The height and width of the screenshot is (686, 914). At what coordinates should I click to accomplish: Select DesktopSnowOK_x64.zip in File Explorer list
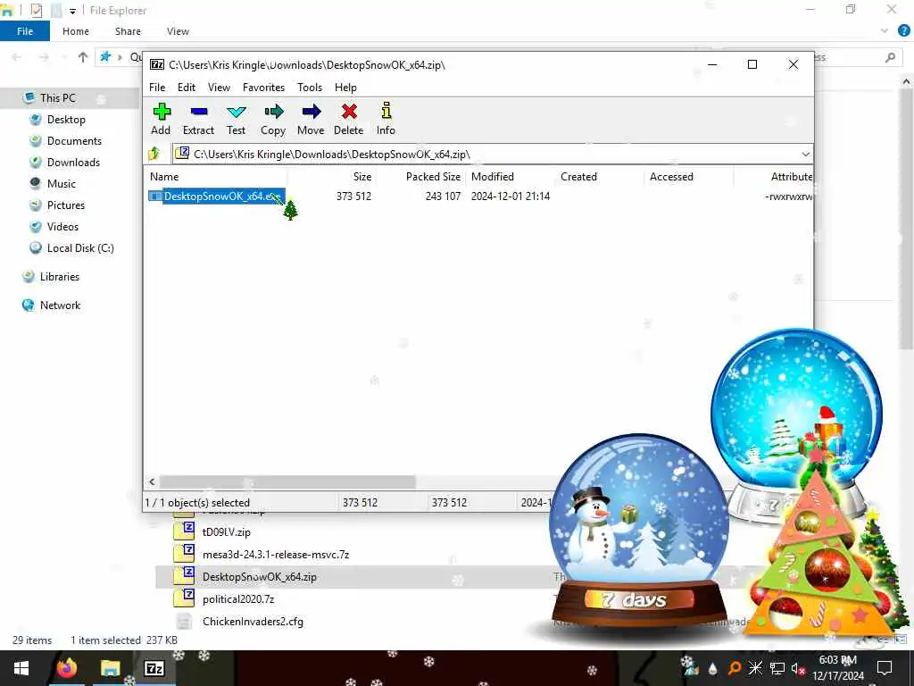pyautogui.click(x=260, y=577)
